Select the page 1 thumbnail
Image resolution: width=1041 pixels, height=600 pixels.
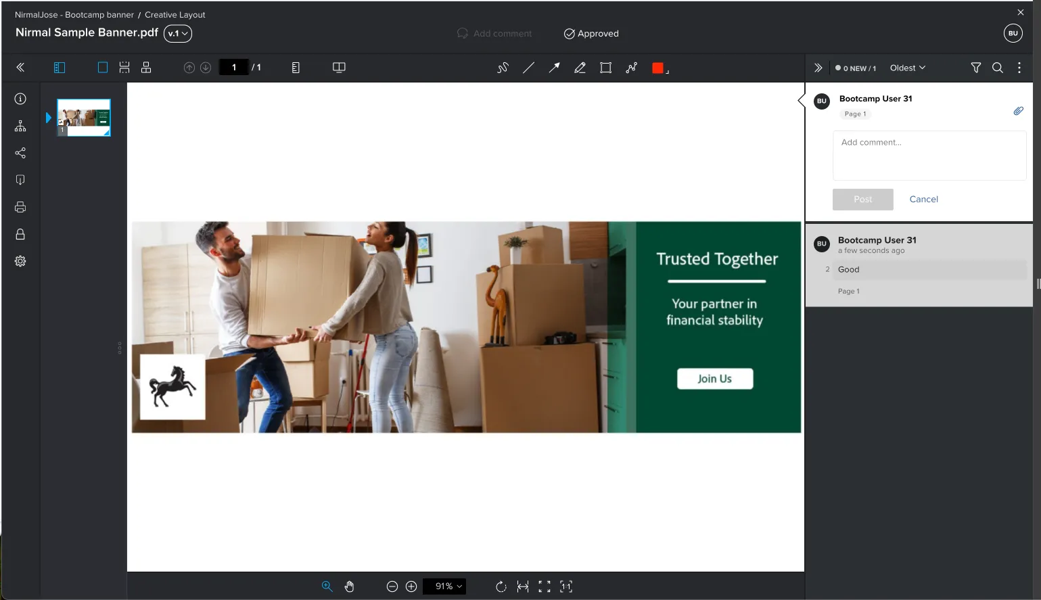tap(84, 118)
